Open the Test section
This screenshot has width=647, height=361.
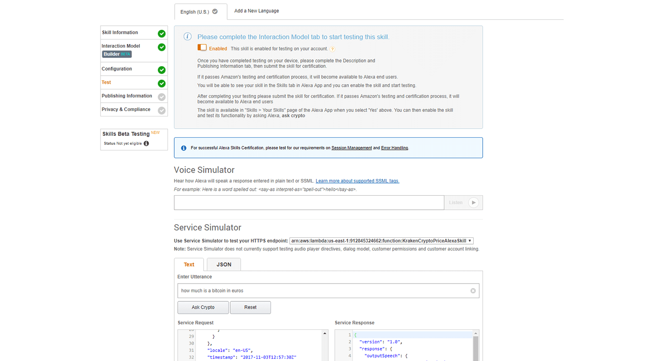pyautogui.click(x=134, y=82)
